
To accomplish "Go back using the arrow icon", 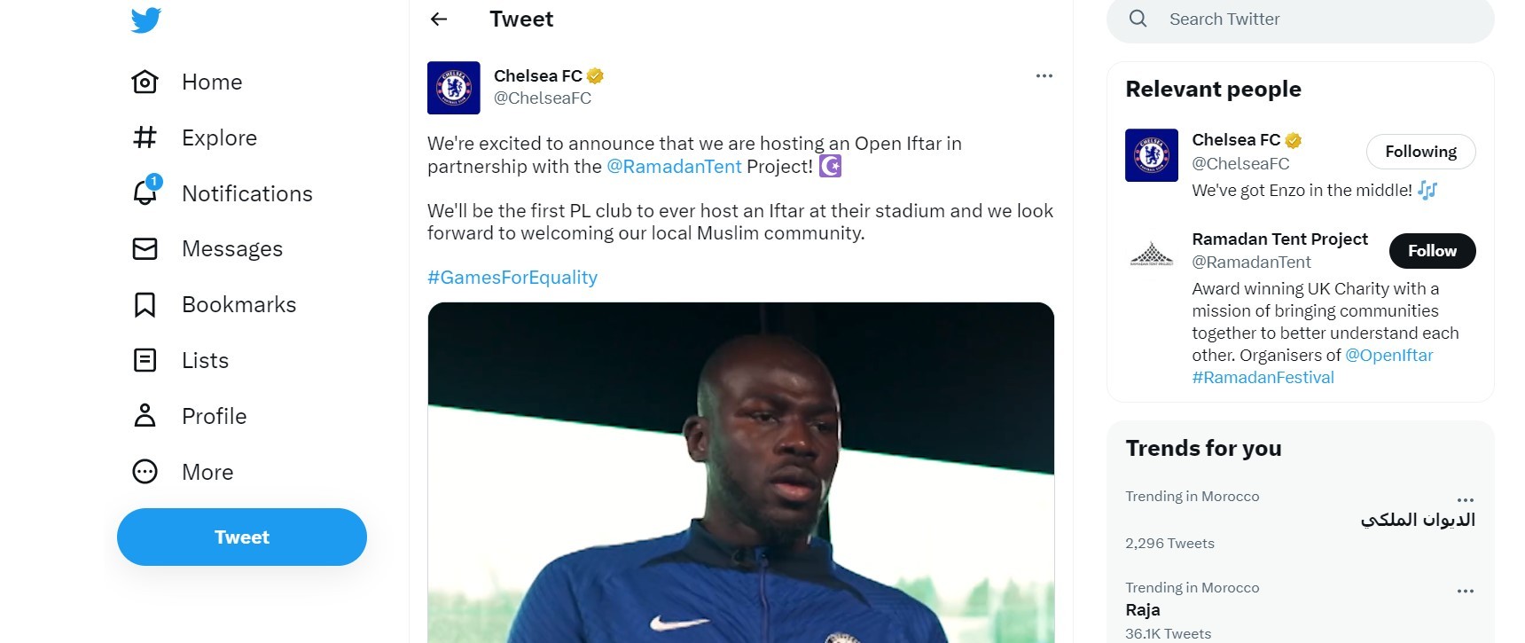I will tap(439, 19).
